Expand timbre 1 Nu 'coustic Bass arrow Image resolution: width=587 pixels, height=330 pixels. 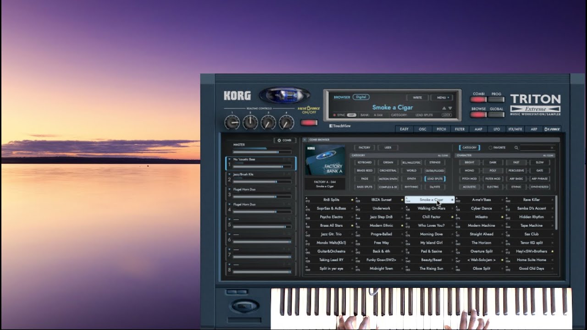pyautogui.click(x=230, y=159)
